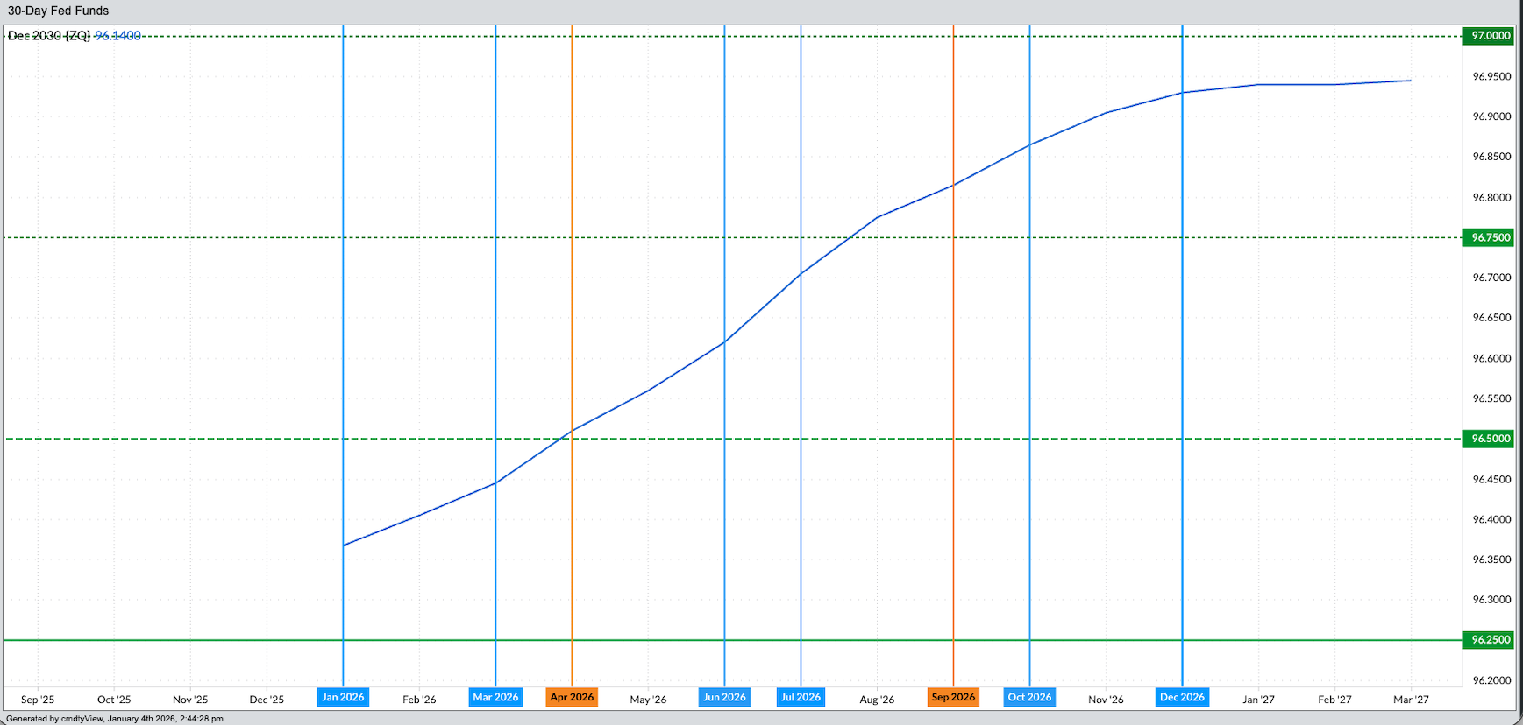Click the 96.9500 y-axis price label
This screenshot has width=1523, height=725.
(1491, 76)
